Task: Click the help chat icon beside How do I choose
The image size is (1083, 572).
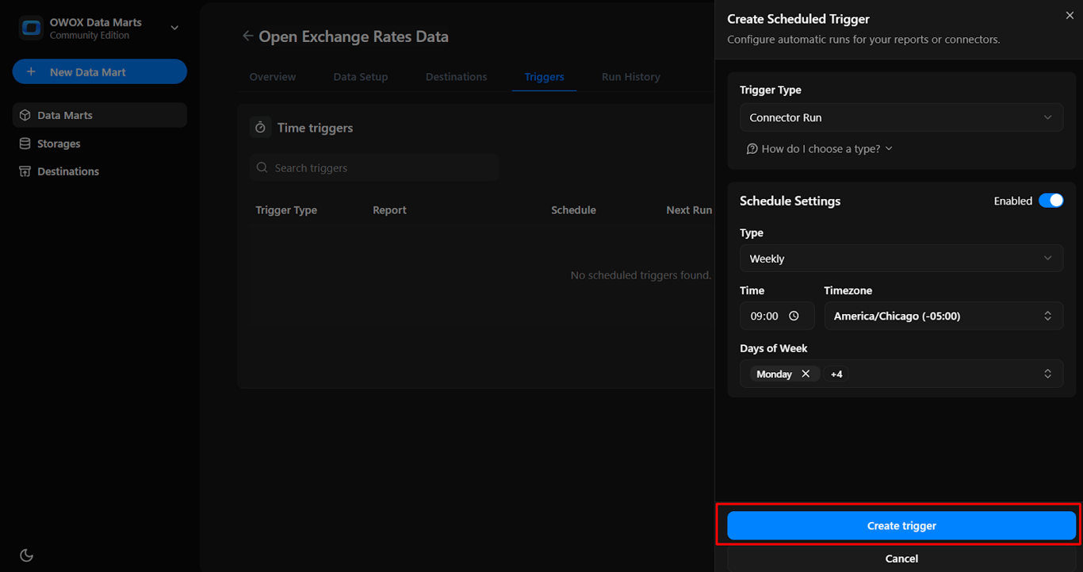Action: (752, 149)
